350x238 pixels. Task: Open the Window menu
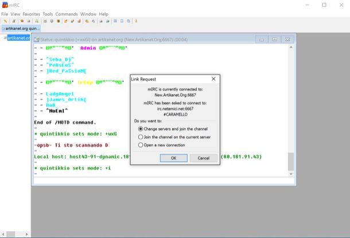click(88, 14)
